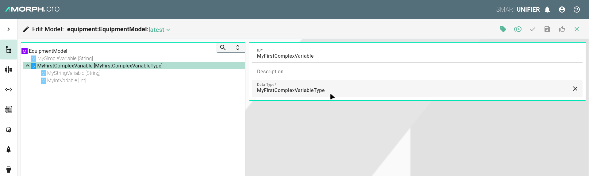Open the second sidebar icon with connector pins
This screenshot has height=176, width=589.
[9, 70]
